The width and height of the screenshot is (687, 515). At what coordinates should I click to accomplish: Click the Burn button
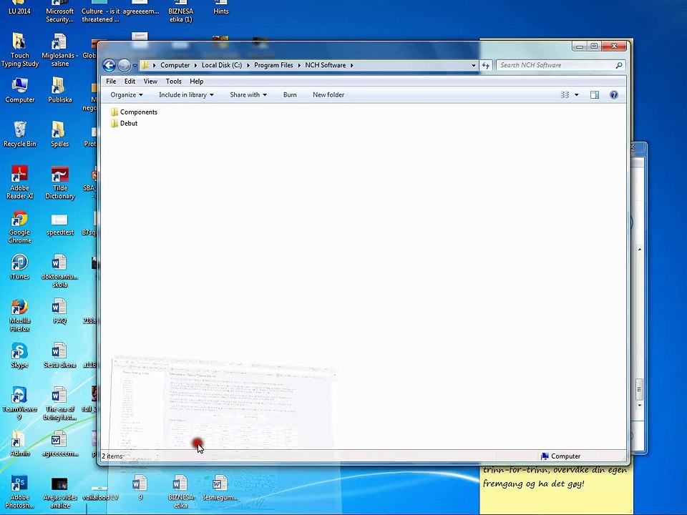290,94
